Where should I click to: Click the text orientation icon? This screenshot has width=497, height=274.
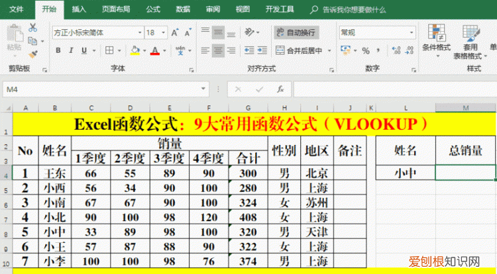[x=250, y=32]
